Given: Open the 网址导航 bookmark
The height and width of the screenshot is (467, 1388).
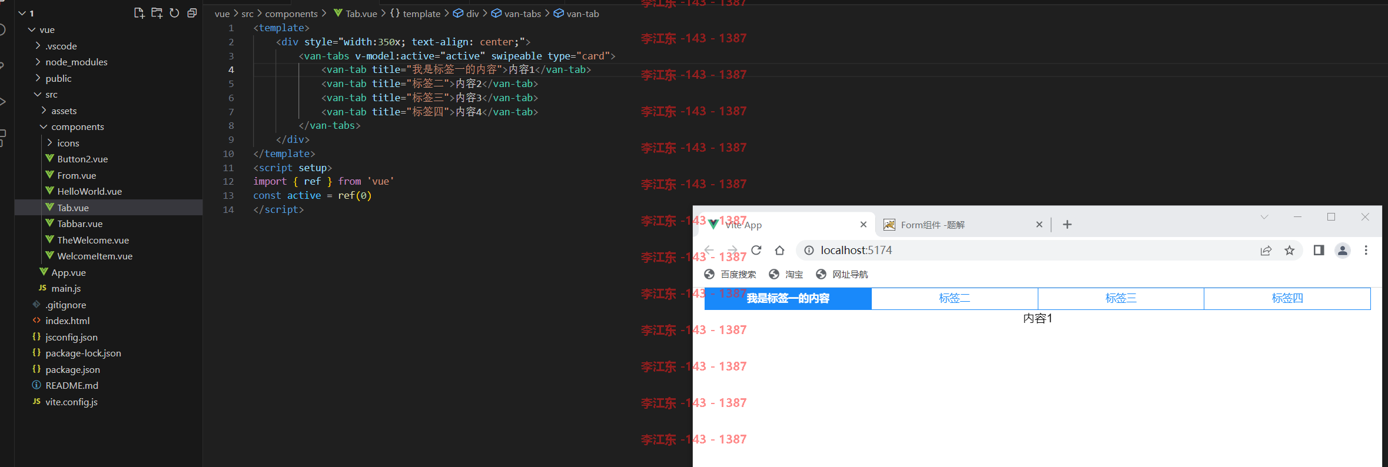Looking at the screenshot, I should pyautogui.click(x=842, y=274).
